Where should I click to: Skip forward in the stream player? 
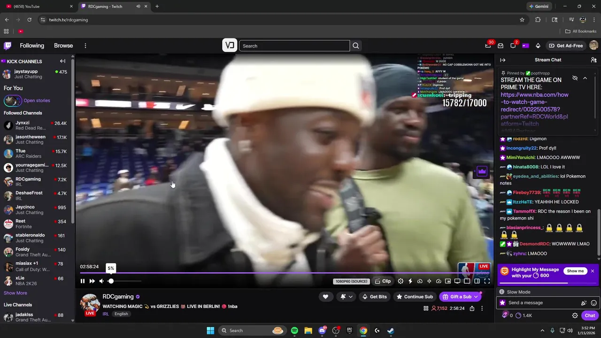92,281
